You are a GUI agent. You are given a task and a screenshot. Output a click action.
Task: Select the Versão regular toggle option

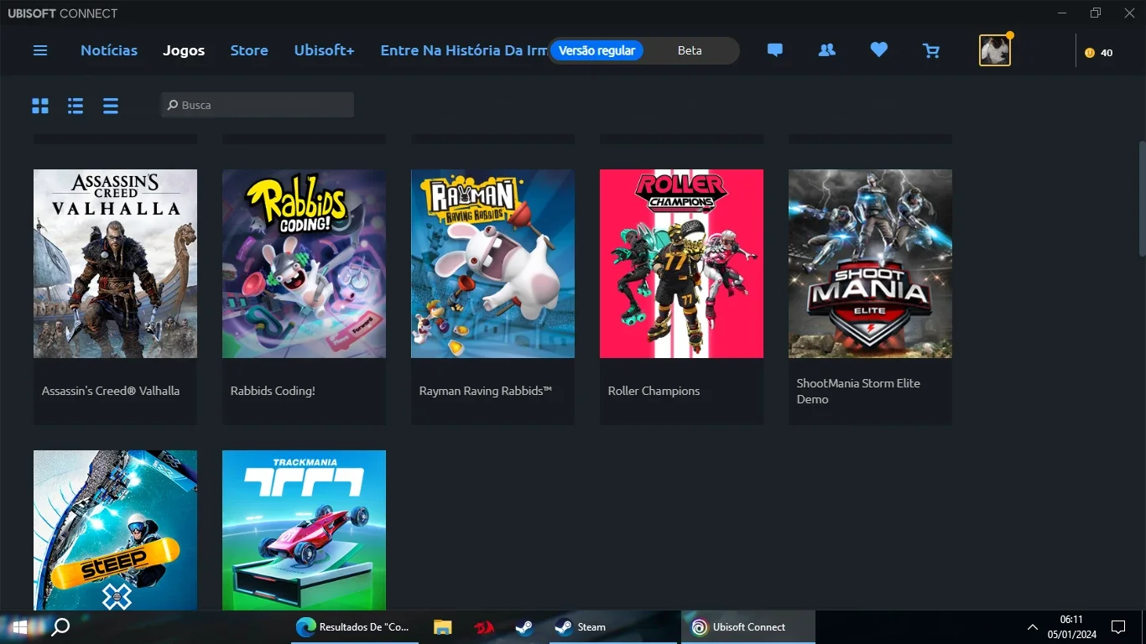point(596,50)
